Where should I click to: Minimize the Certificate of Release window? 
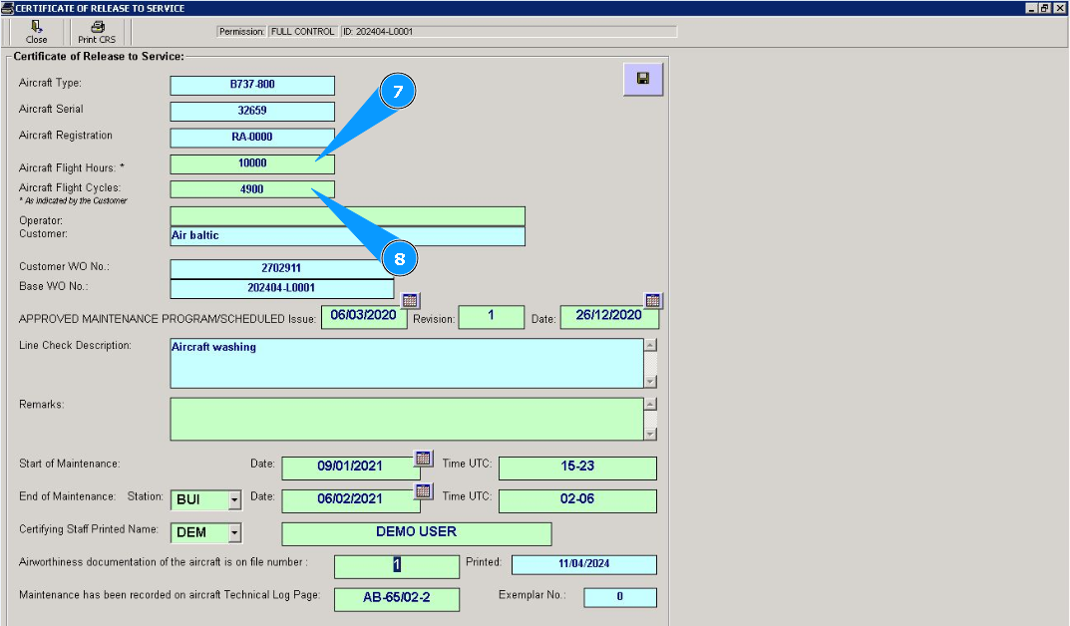(x=1032, y=8)
